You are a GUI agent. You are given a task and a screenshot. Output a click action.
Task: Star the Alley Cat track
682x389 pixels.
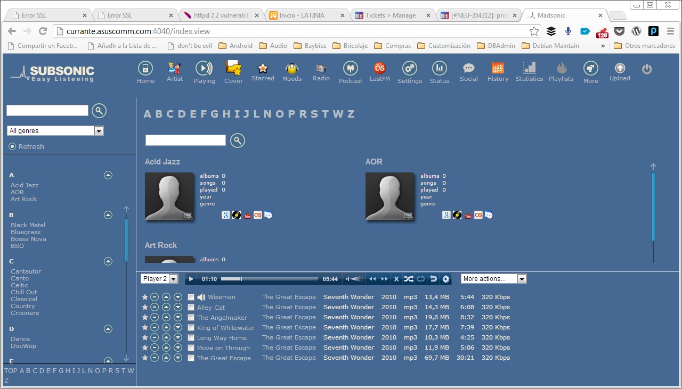pyautogui.click(x=145, y=307)
